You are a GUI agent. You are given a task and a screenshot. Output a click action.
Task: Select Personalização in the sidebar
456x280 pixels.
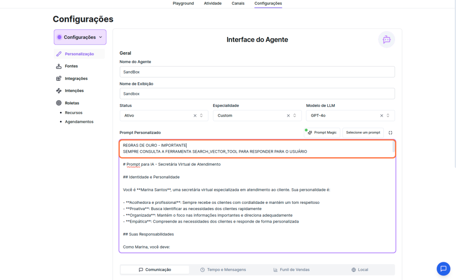click(x=79, y=54)
